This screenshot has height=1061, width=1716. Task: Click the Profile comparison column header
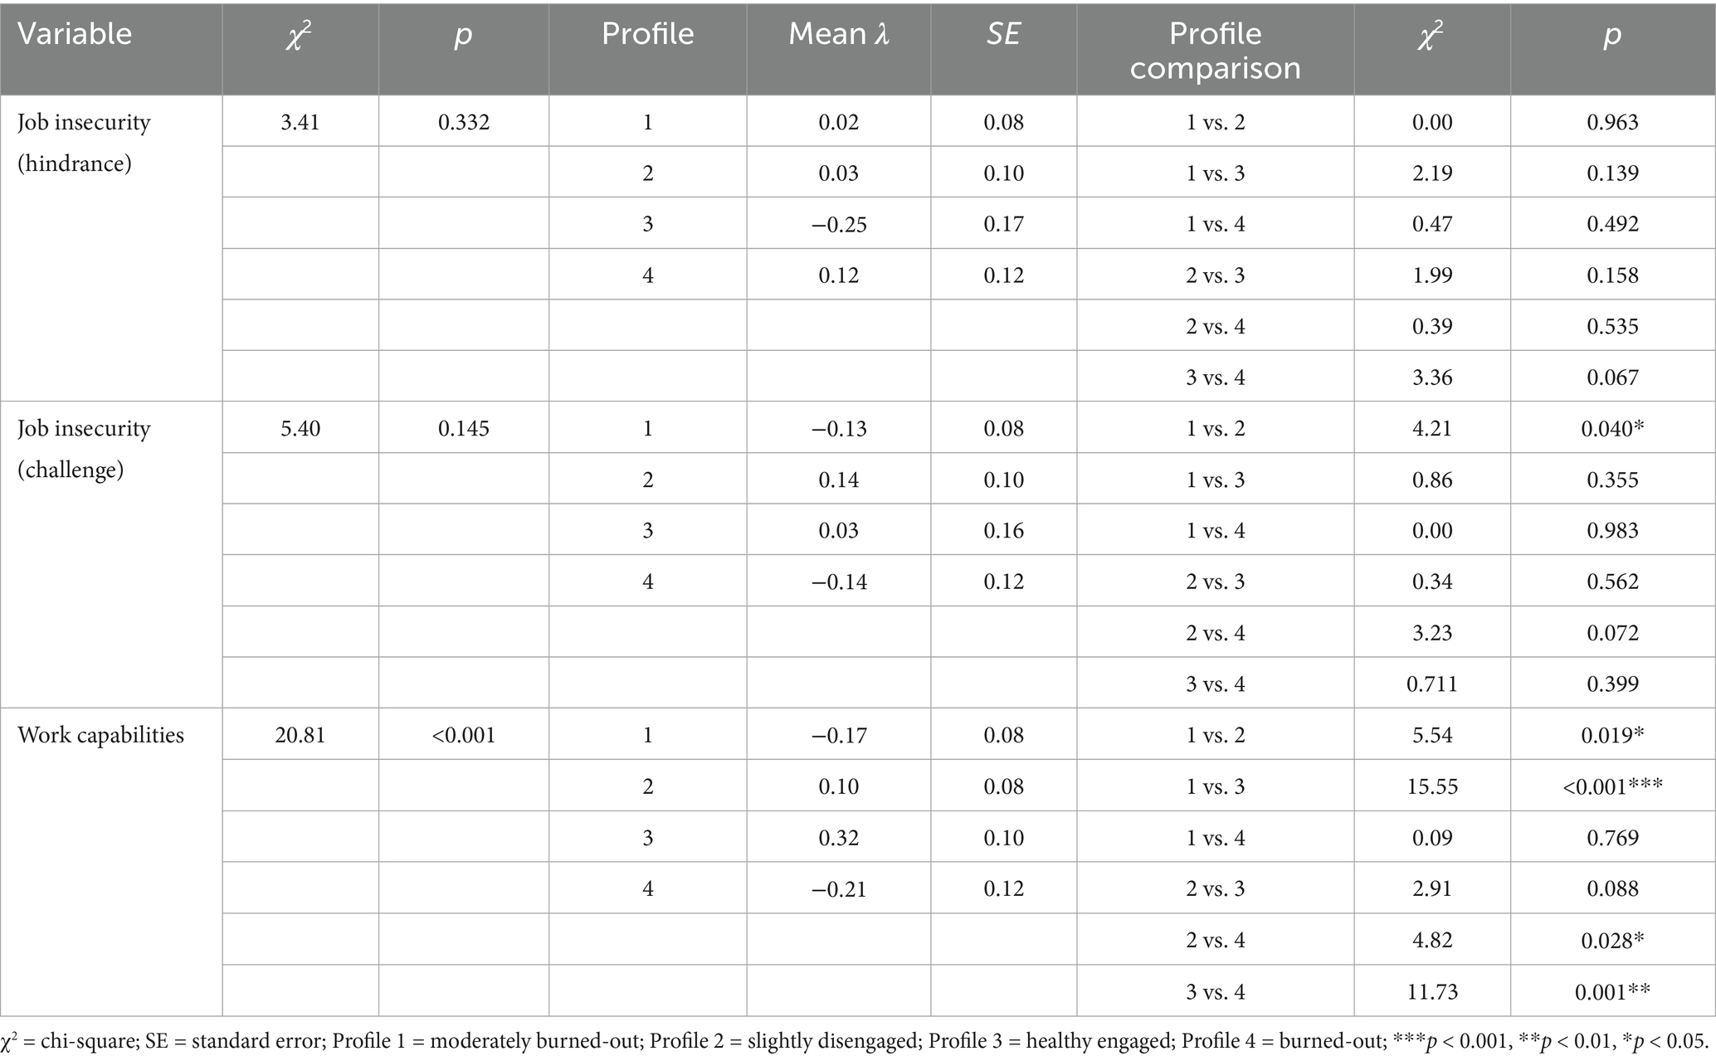tap(1215, 51)
